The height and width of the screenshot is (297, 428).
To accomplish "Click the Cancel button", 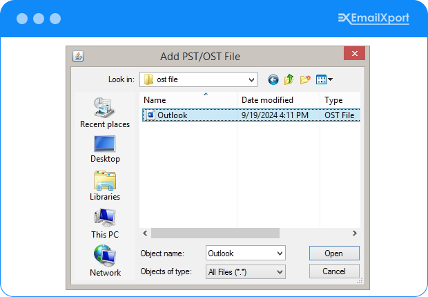I will (334, 271).
